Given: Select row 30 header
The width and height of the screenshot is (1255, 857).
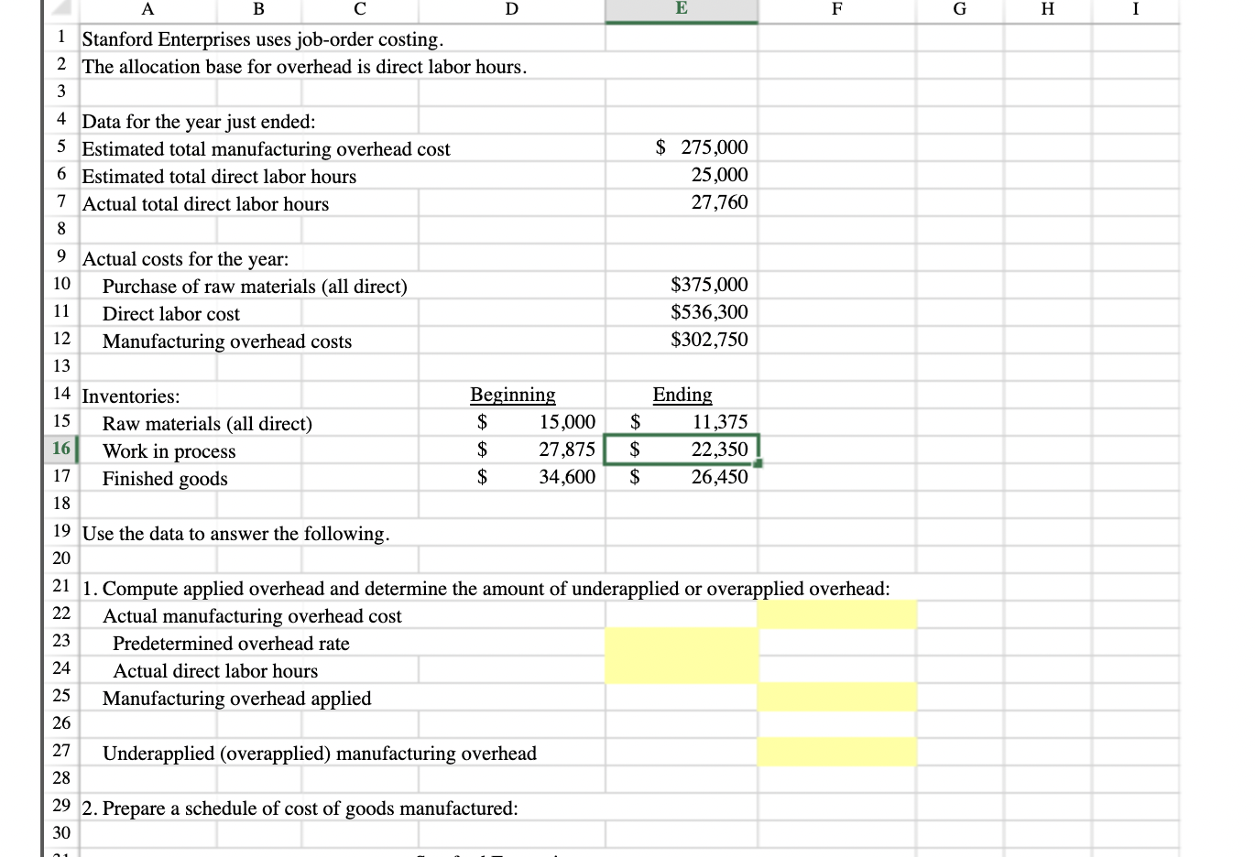Looking at the screenshot, I should [x=60, y=833].
